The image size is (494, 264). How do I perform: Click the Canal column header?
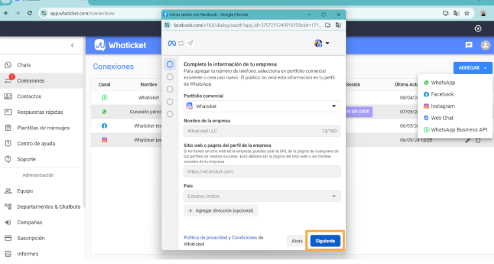[x=104, y=85]
